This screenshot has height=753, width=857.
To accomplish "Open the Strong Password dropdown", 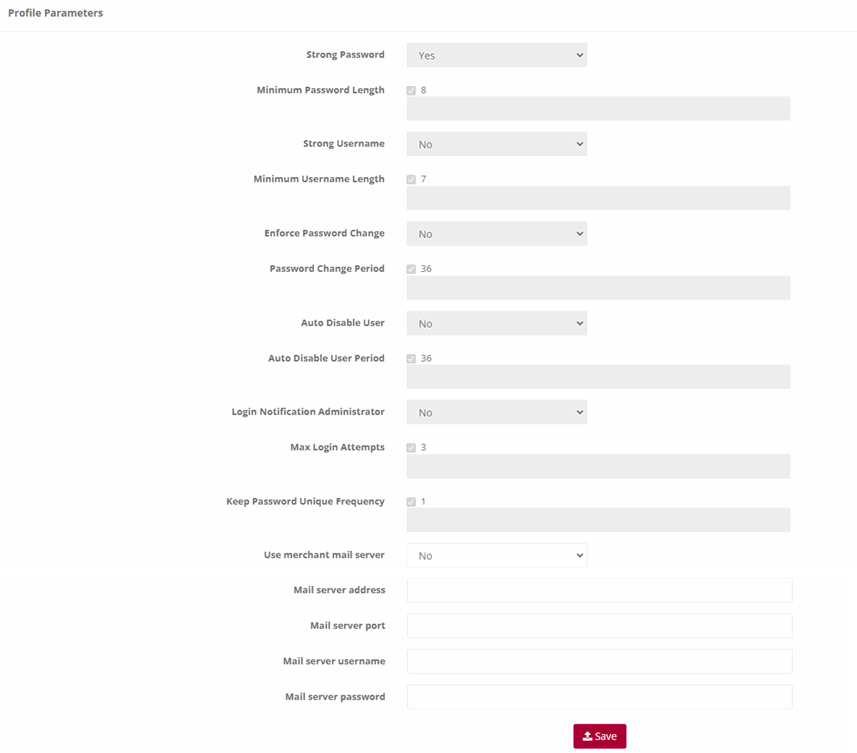I will click(497, 55).
